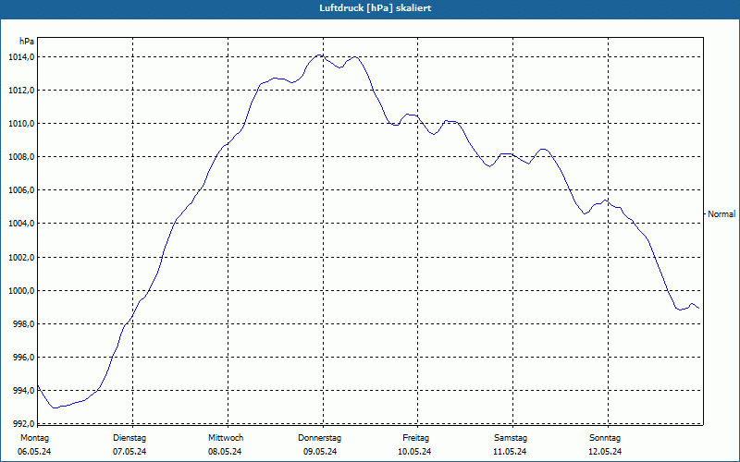Click the date 08.05.24
740x462 pixels.
click(x=225, y=452)
